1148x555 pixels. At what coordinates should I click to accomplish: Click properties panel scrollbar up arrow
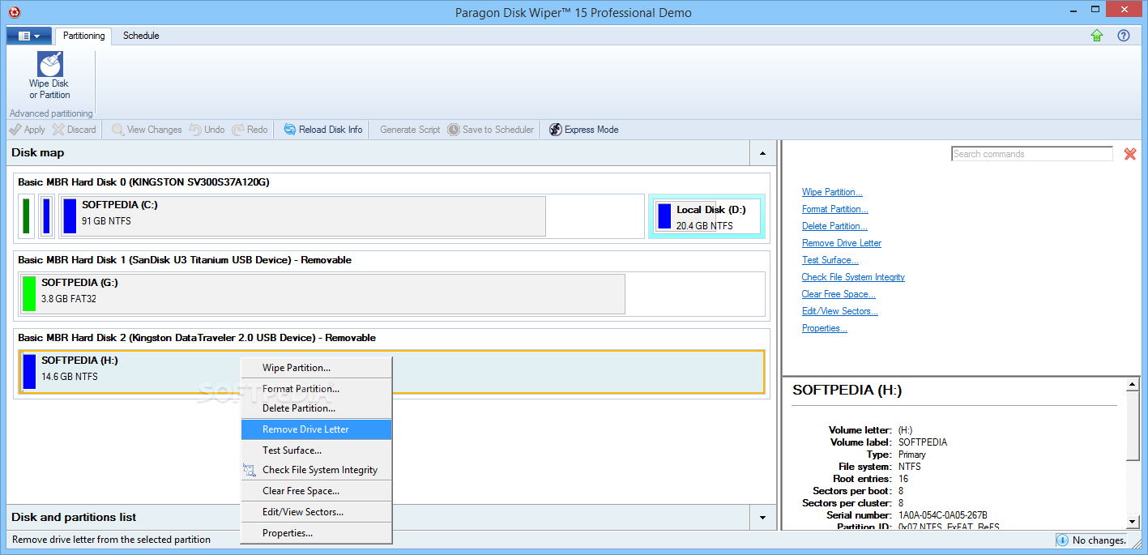(1134, 385)
